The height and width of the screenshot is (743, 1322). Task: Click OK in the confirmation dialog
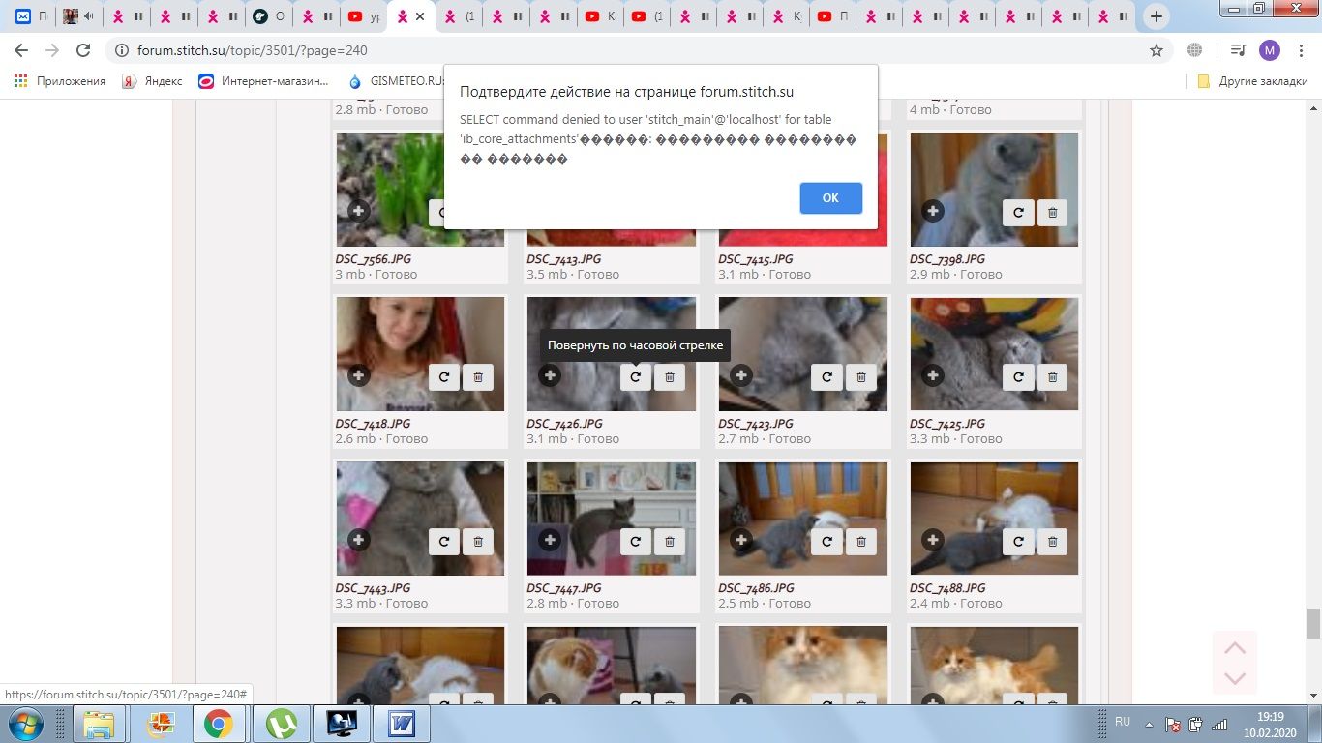coord(830,197)
